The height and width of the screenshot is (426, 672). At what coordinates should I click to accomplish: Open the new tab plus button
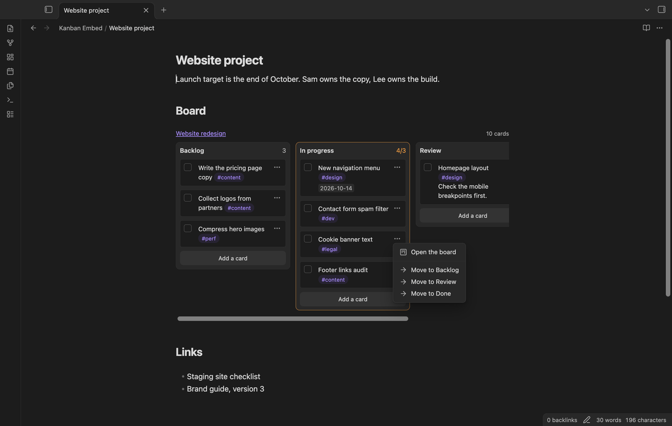pyautogui.click(x=164, y=10)
